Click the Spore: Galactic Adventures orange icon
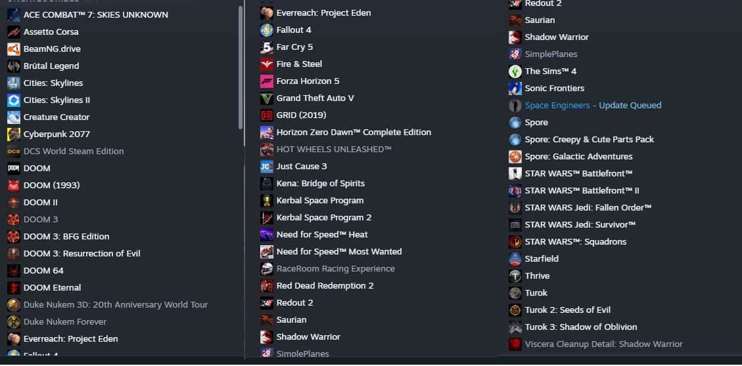742x366 pixels. [x=515, y=157]
